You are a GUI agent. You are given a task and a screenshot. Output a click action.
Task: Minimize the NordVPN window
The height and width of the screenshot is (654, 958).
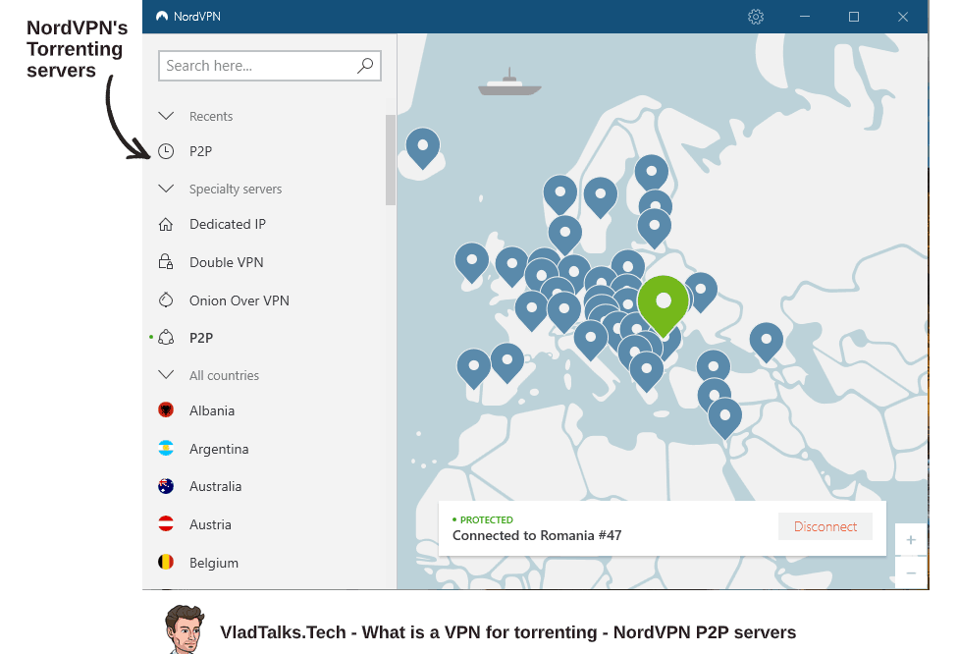point(805,17)
